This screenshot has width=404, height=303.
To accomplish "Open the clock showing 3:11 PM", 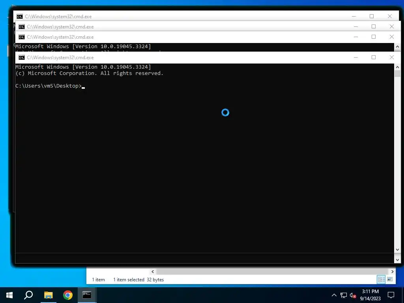I will click(370, 295).
